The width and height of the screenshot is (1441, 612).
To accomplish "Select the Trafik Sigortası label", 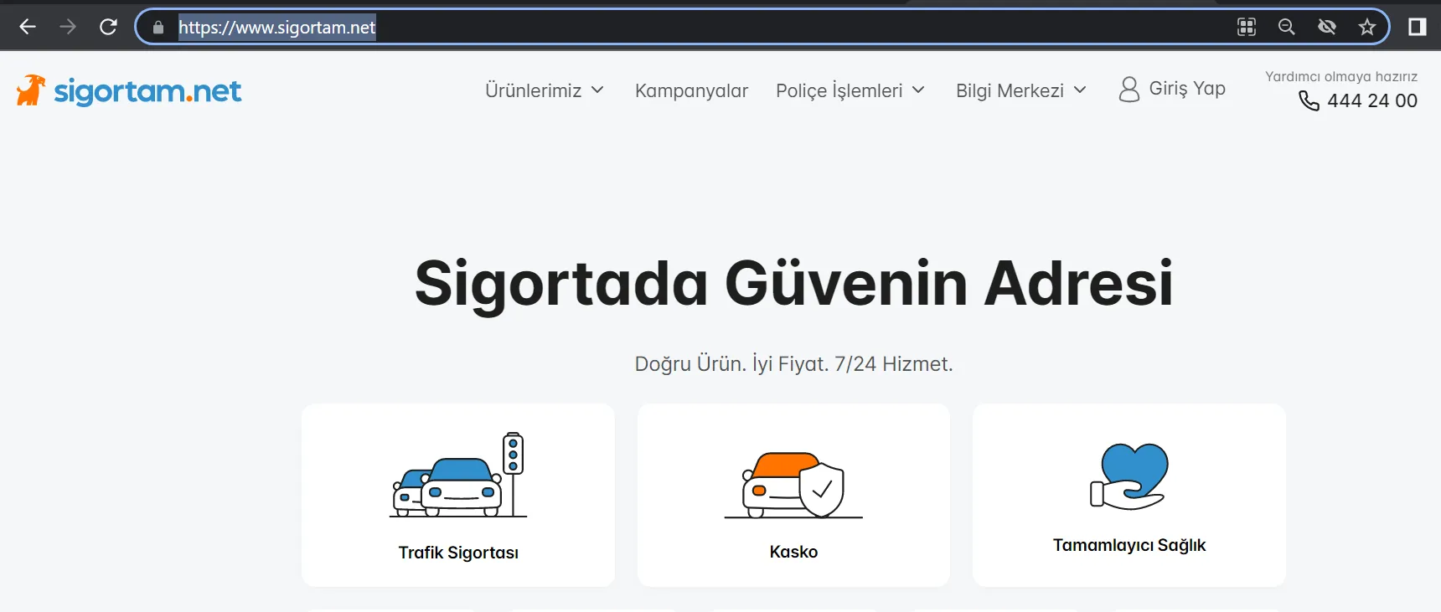I will 458,553.
